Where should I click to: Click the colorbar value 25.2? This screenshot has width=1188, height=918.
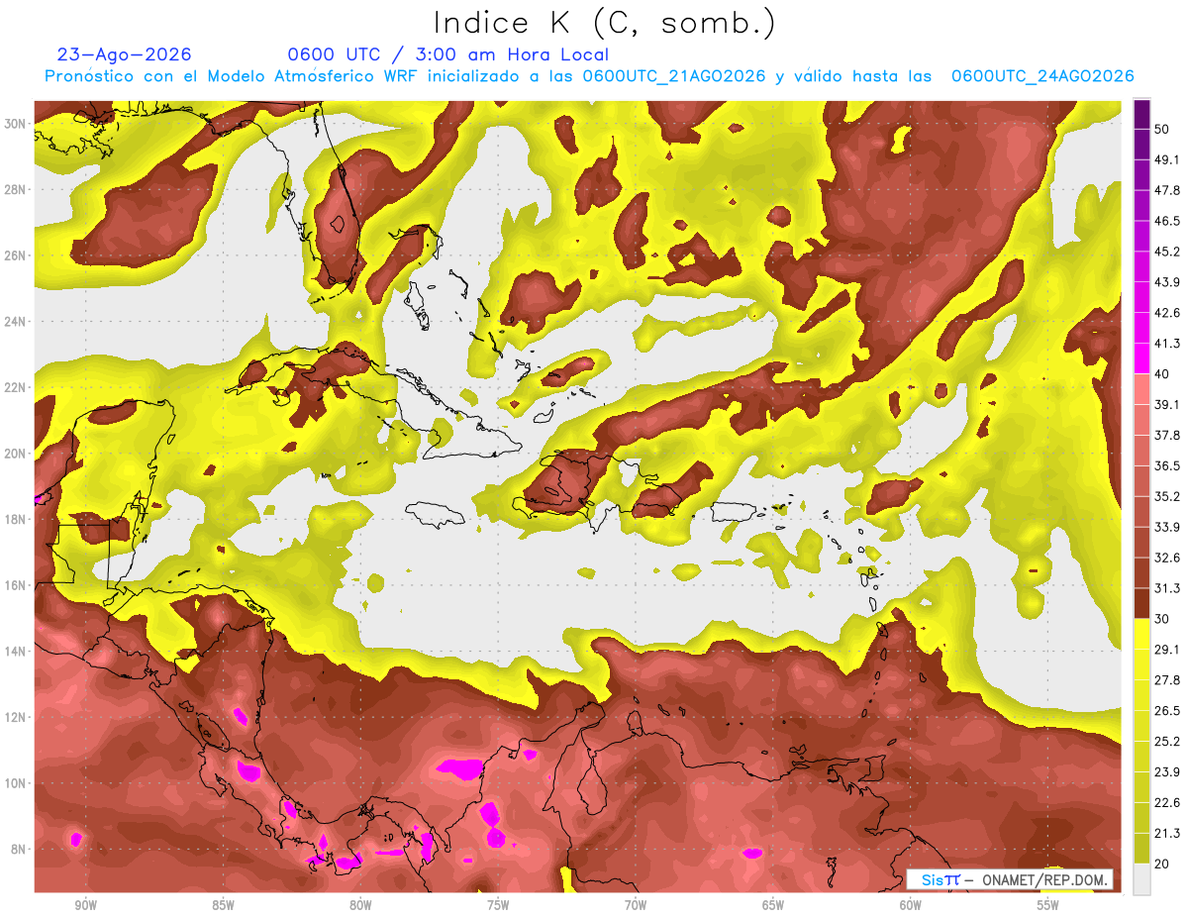click(x=1167, y=742)
